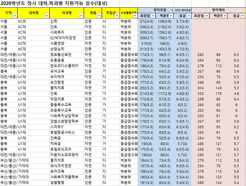Select the 영어제외 header cell
Screen dimensions: 246x186
point(218,10)
